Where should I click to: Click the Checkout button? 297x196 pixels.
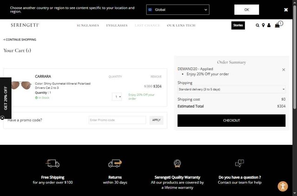(231, 120)
